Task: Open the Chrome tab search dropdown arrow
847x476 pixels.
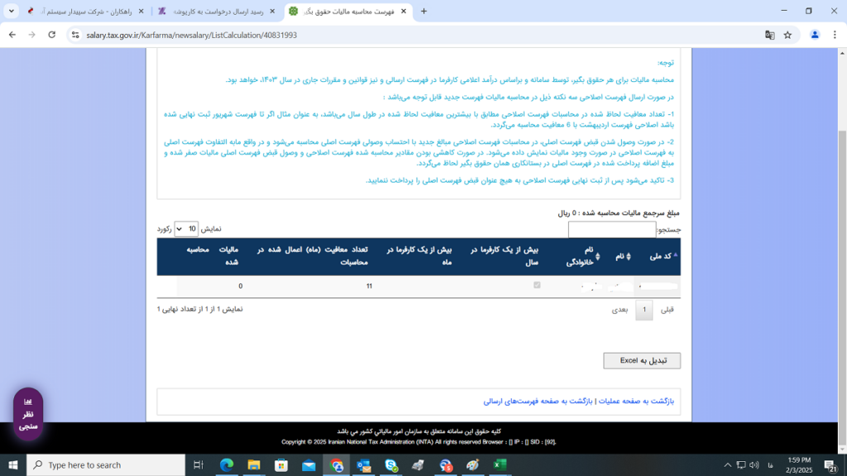Action: [x=12, y=11]
